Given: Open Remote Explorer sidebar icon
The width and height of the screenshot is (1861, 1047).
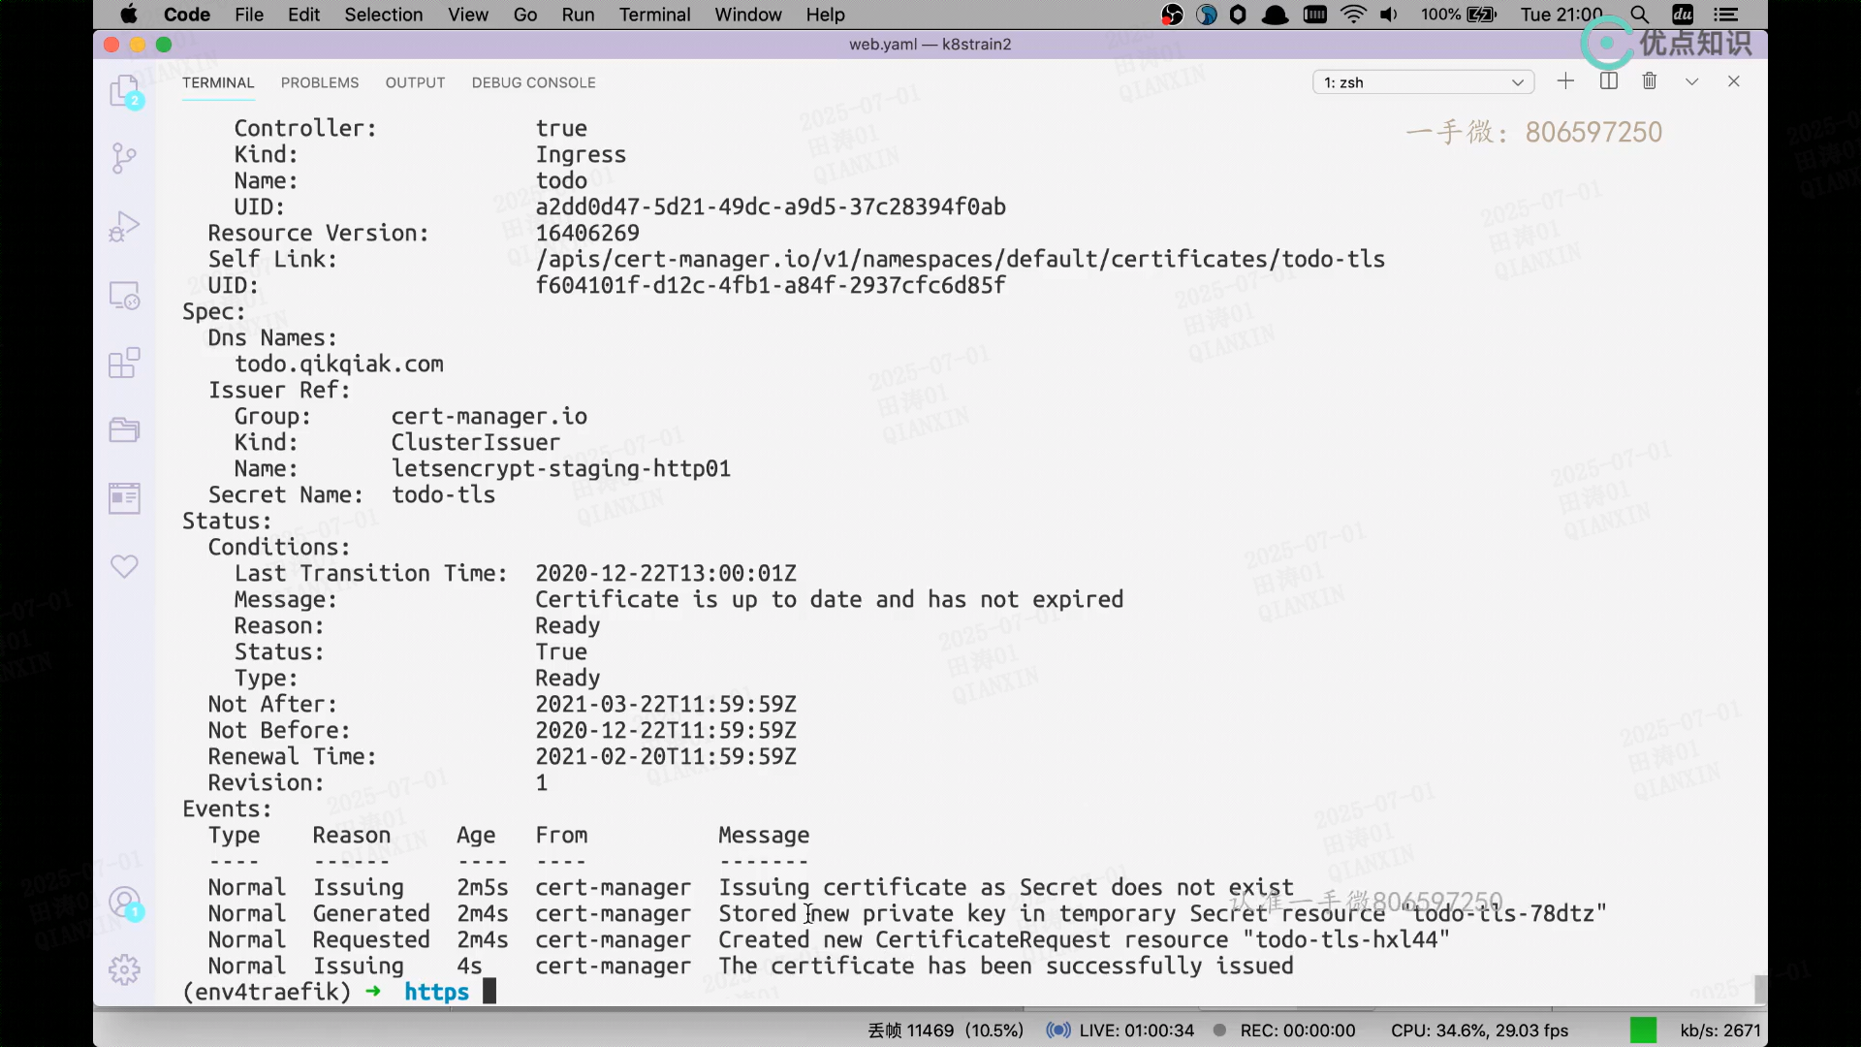Looking at the screenshot, I should click(x=124, y=295).
